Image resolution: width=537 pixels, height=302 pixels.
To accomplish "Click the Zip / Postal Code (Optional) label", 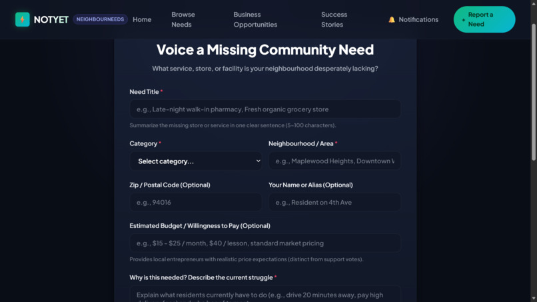I will point(170,185).
